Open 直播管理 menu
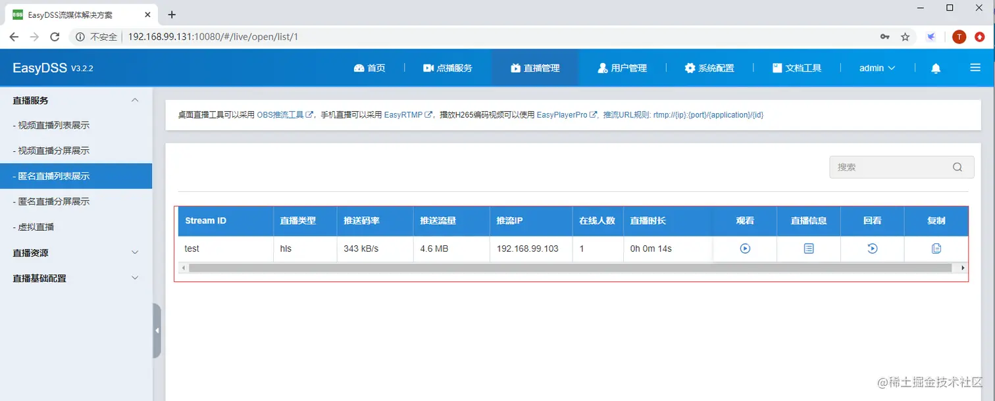995x401 pixels. pos(534,68)
